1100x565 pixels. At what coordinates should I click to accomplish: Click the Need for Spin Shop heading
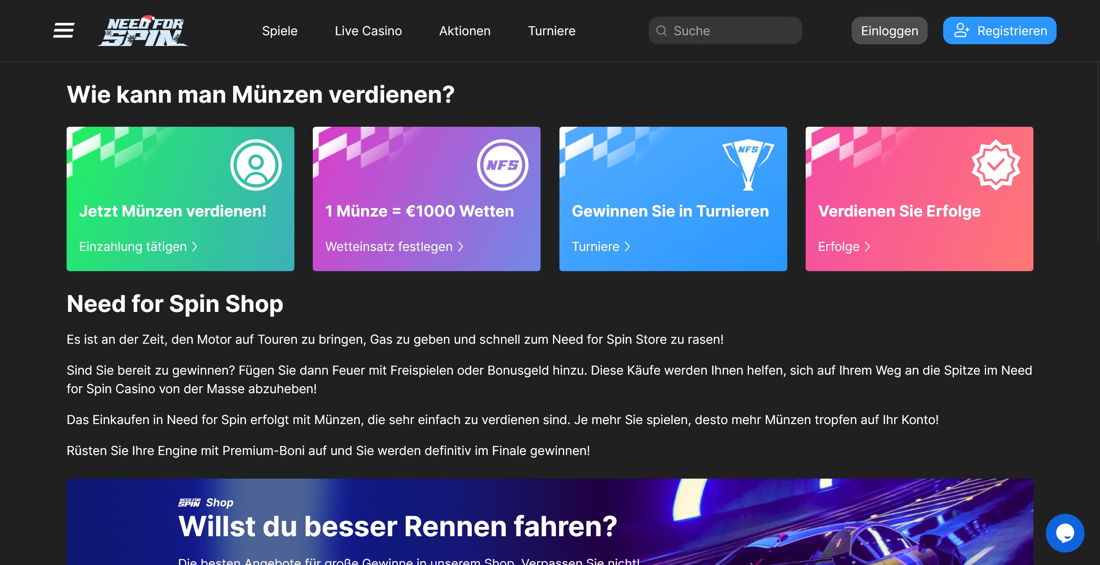(175, 304)
